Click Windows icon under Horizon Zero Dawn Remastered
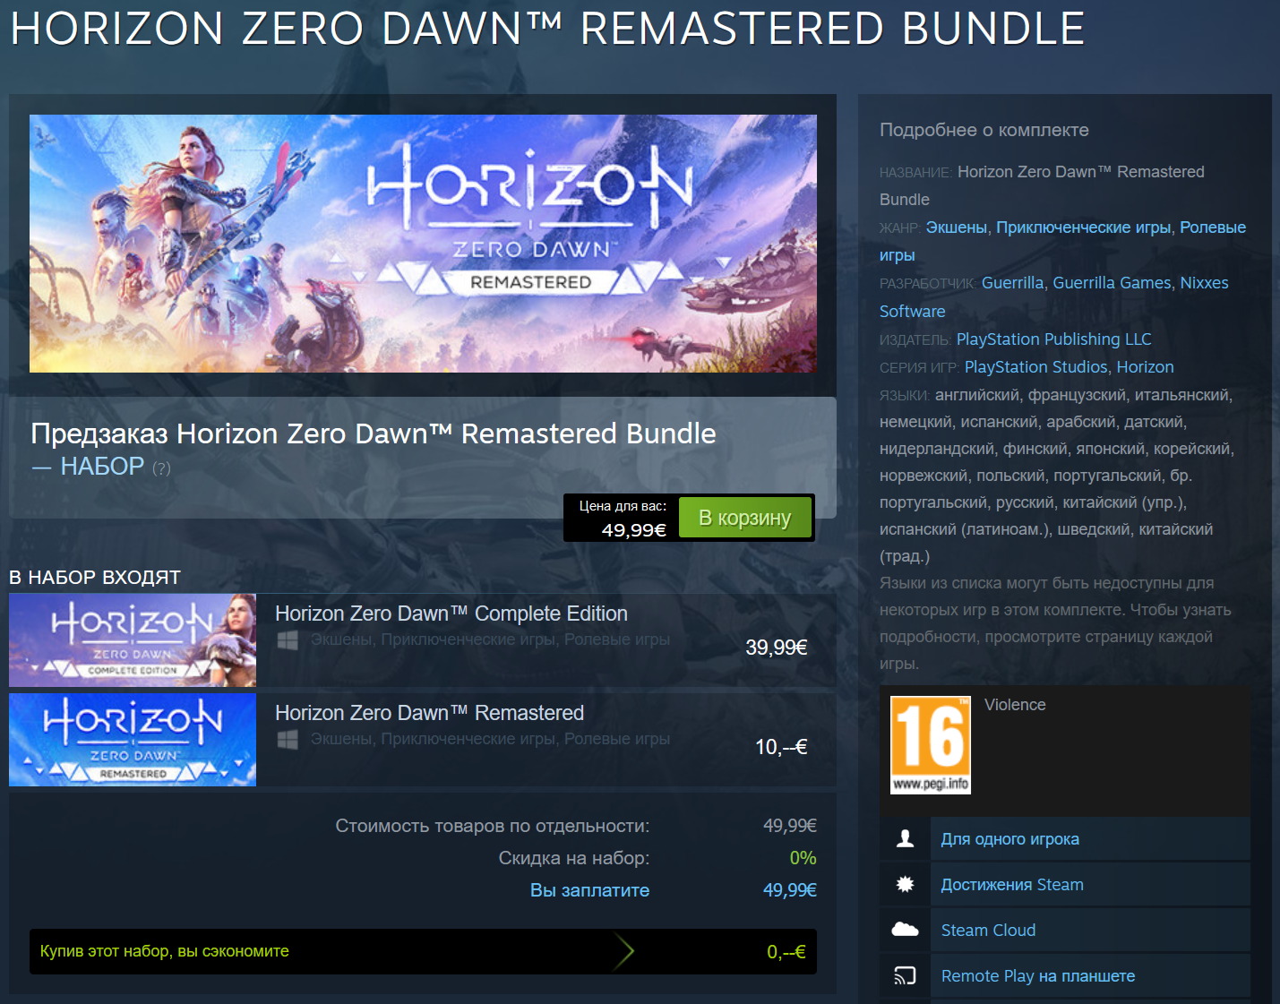Image resolution: width=1280 pixels, height=1004 pixels. click(288, 740)
